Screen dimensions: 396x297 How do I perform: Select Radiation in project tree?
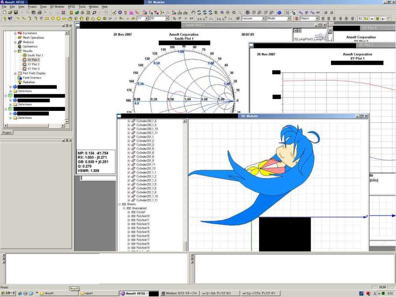coord(29,82)
